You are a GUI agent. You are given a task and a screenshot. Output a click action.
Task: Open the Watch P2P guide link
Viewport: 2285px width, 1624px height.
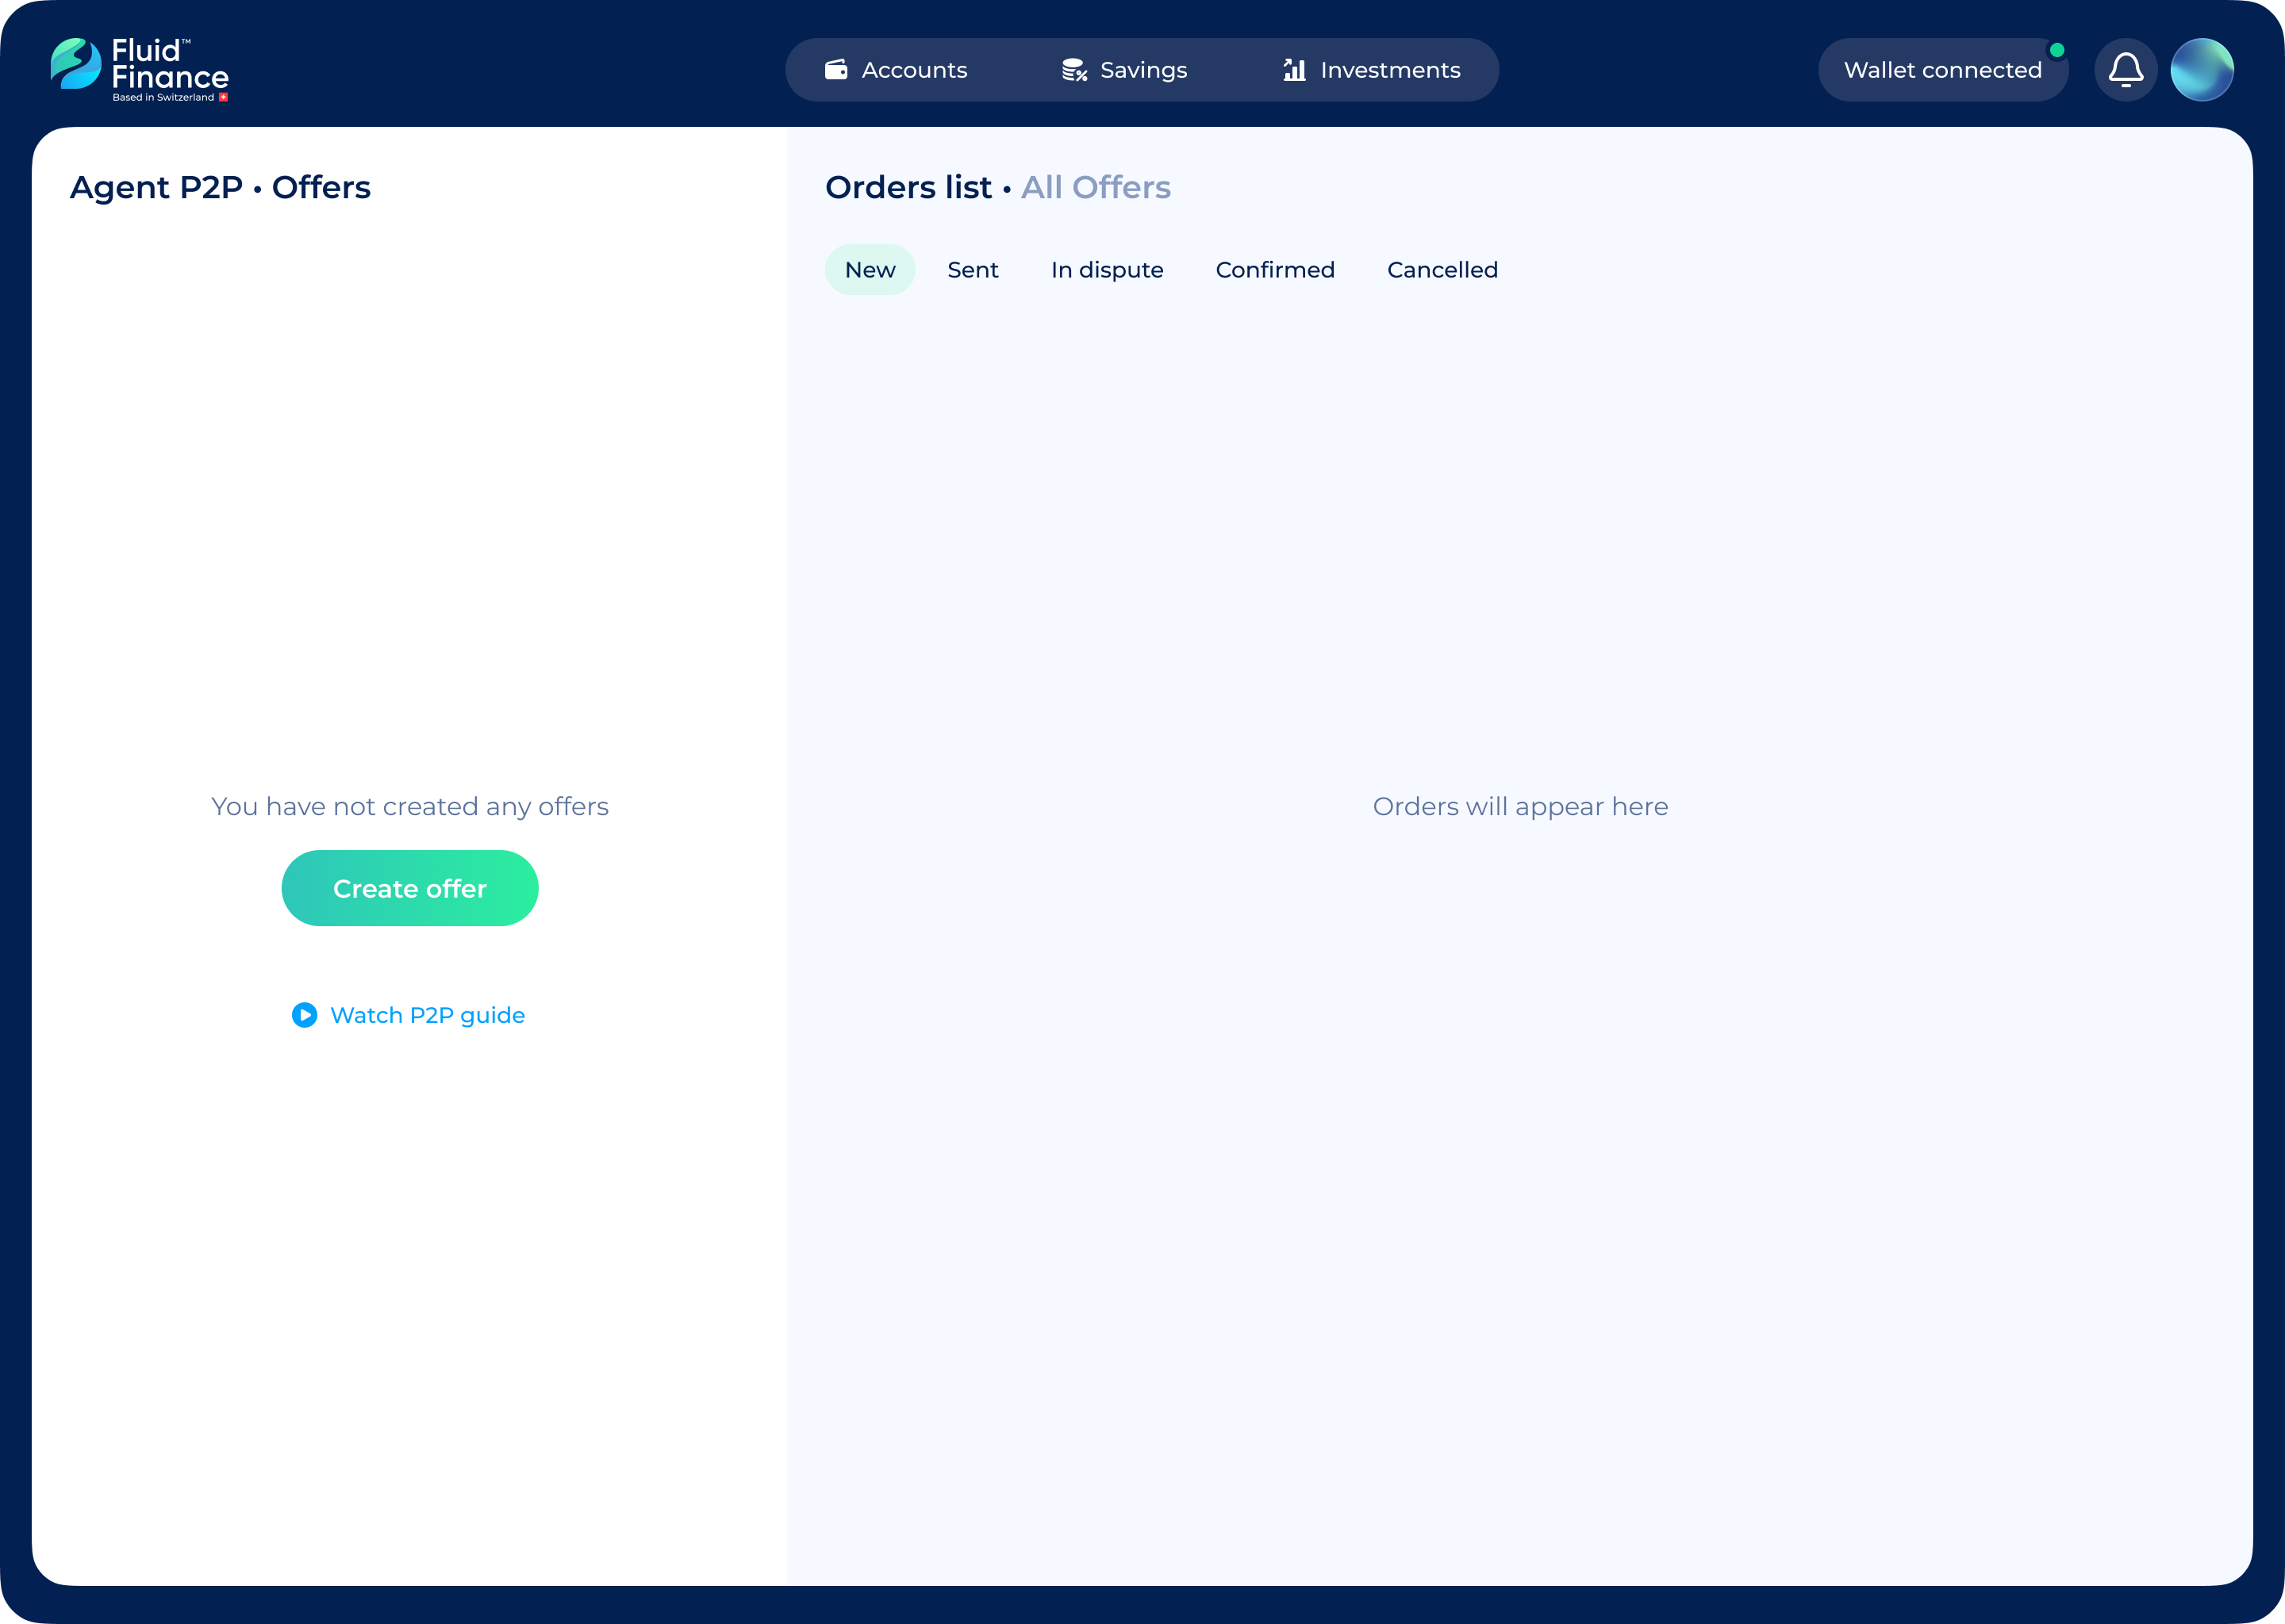pyautogui.click(x=427, y=1015)
